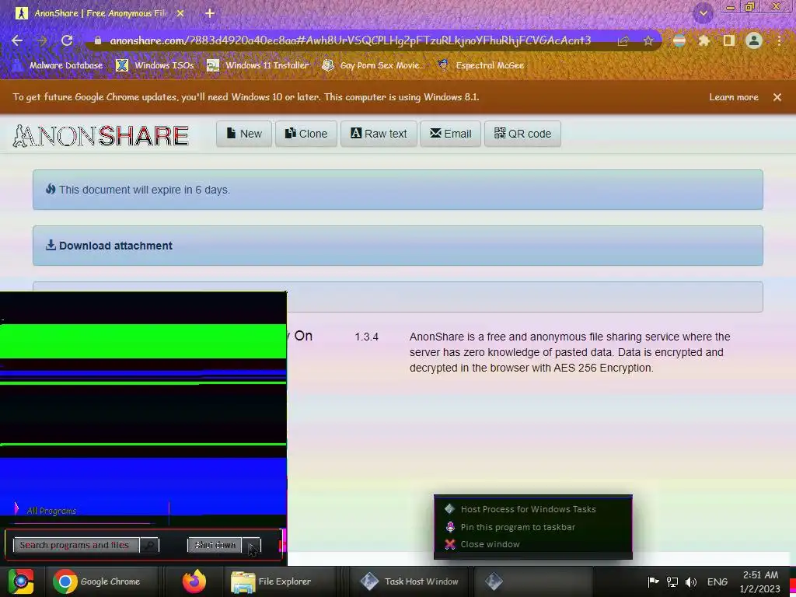Screen dimensions: 796x597
Task: Click All Programs in Start menu
Action: [x=51, y=511]
